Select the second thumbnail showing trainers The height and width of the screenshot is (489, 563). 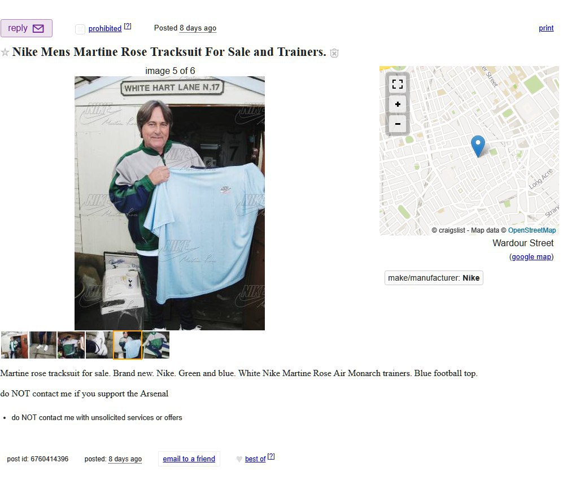point(43,345)
